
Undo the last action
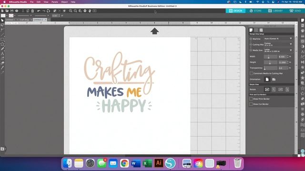pos(39,11)
